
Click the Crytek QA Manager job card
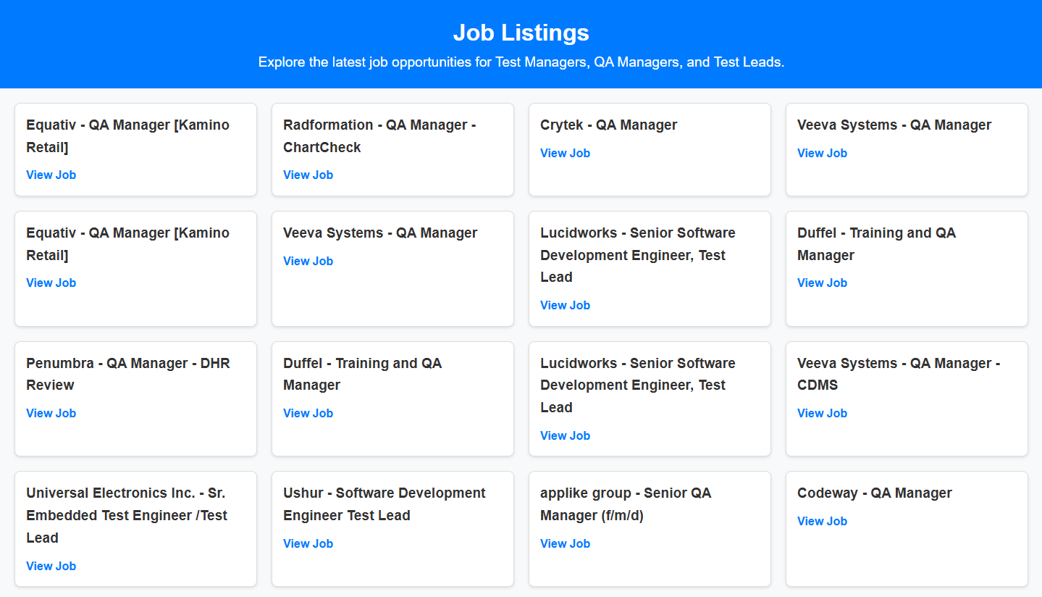pos(650,149)
